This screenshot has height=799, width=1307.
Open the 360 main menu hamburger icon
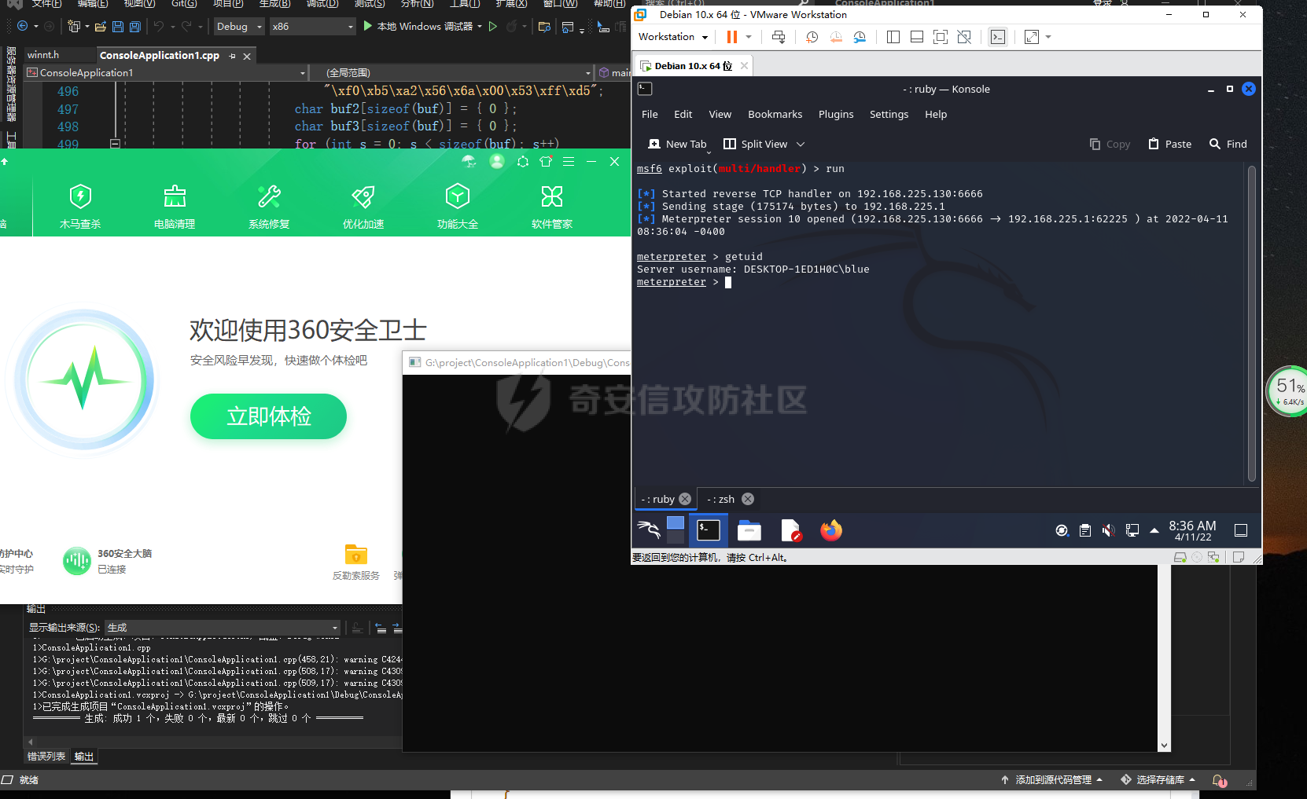[569, 161]
